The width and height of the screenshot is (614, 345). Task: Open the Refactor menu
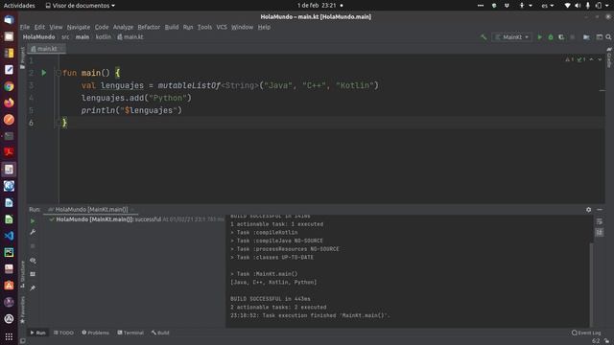pos(149,27)
